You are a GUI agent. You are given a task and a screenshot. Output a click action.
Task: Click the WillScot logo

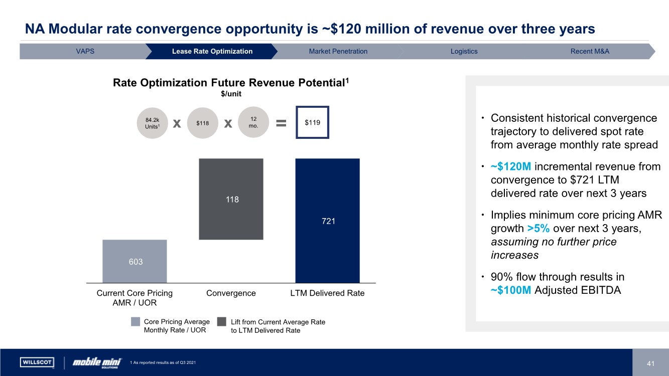point(37,362)
